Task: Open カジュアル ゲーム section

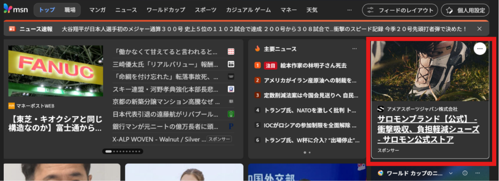Action: (248, 10)
